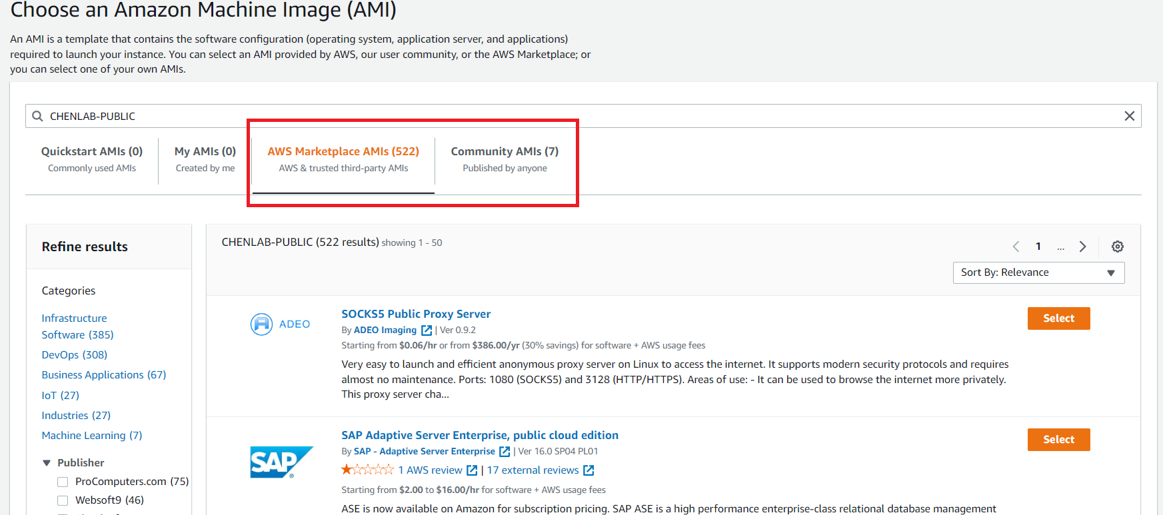Click the Categories label
The image size is (1163, 515).
pos(69,290)
